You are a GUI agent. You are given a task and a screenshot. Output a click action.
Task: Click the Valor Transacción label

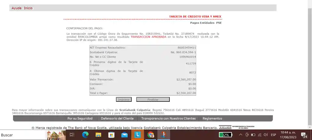click(102, 80)
